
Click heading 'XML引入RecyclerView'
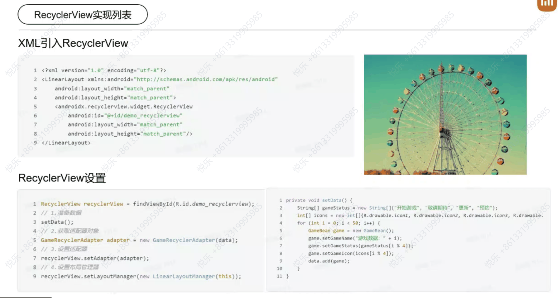tap(73, 43)
